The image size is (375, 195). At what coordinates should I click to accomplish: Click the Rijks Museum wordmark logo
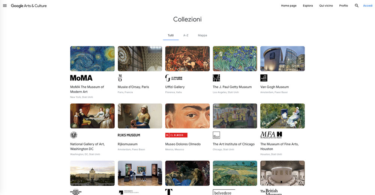[129, 135]
